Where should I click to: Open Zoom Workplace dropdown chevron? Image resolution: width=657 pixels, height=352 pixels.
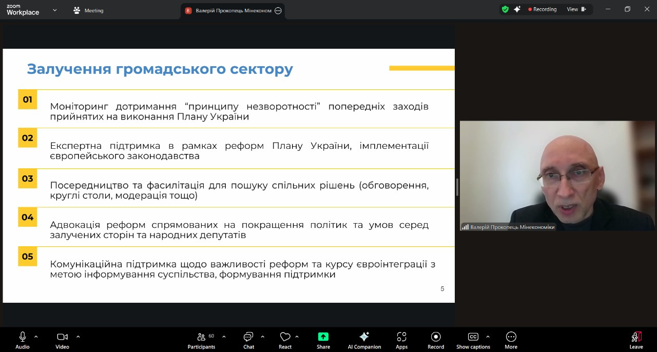coord(55,10)
